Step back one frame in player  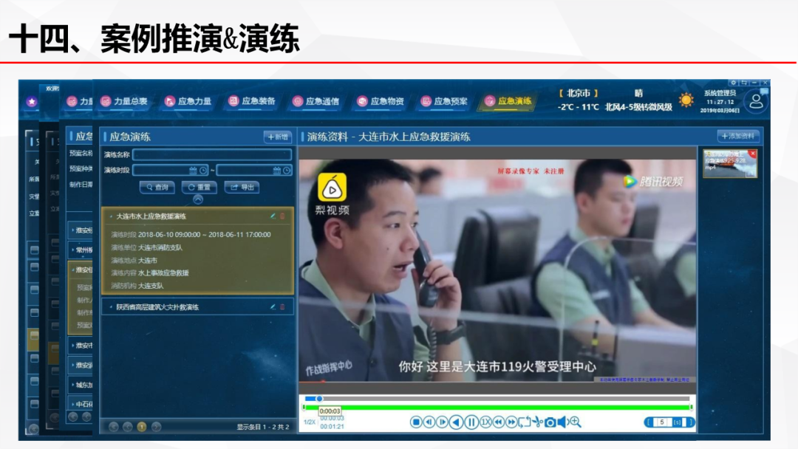click(429, 422)
